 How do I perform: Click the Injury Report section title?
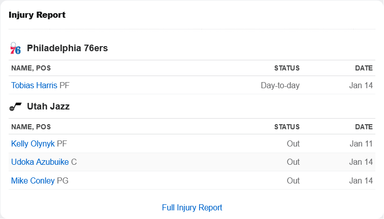pyautogui.click(x=37, y=15)
